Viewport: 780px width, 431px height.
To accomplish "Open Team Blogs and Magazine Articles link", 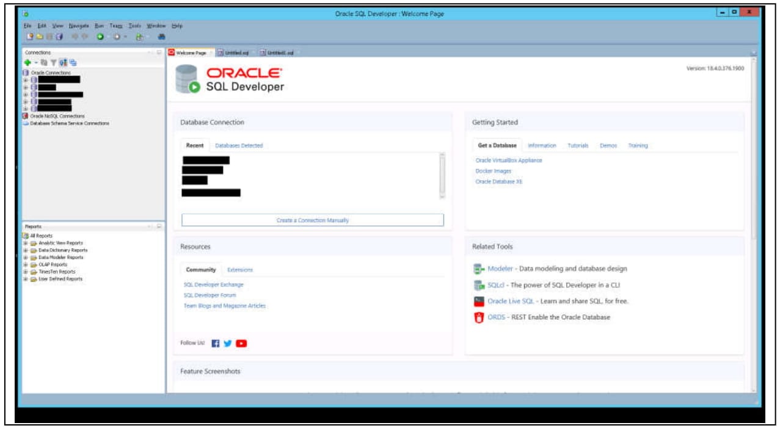I will (225, 306).
